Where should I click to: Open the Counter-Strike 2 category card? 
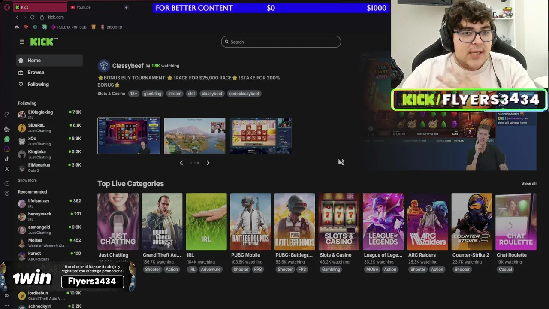coord(472,221)
